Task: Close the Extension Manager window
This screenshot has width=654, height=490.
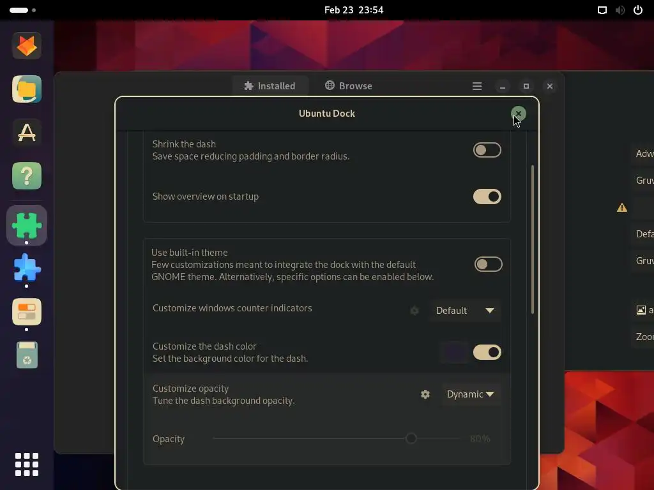Action: (550, 86)
